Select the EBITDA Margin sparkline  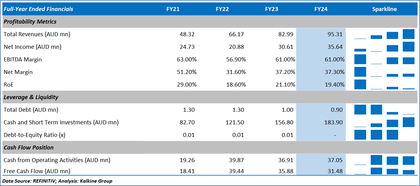point(384,59)
